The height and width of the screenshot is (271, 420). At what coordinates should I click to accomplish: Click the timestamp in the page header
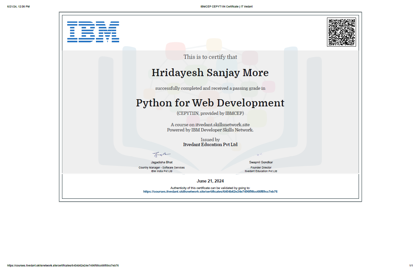pyautogui.click(x=18, y=7)
